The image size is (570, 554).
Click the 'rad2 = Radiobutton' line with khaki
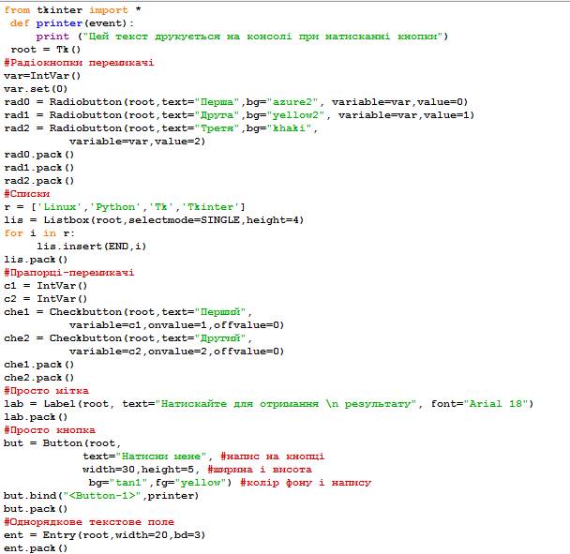point(161,128)
